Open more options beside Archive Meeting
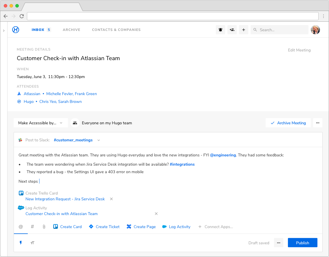 coord(318,123)
